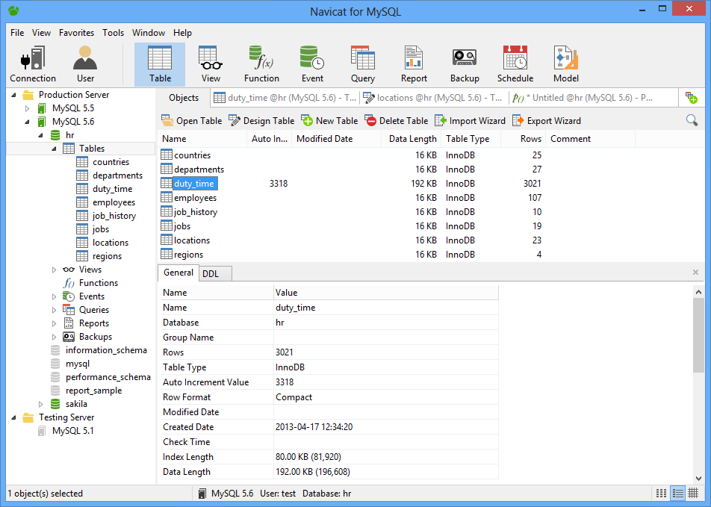Click Design Table button

click(261, 121)
